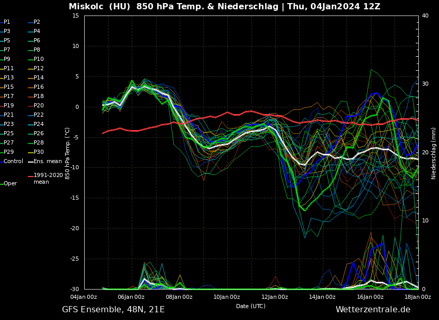The height and width of the screenshot is (320, 439).
Task: Click the 1991-2020 mean legend label
Action: click(x=48, y=179)
